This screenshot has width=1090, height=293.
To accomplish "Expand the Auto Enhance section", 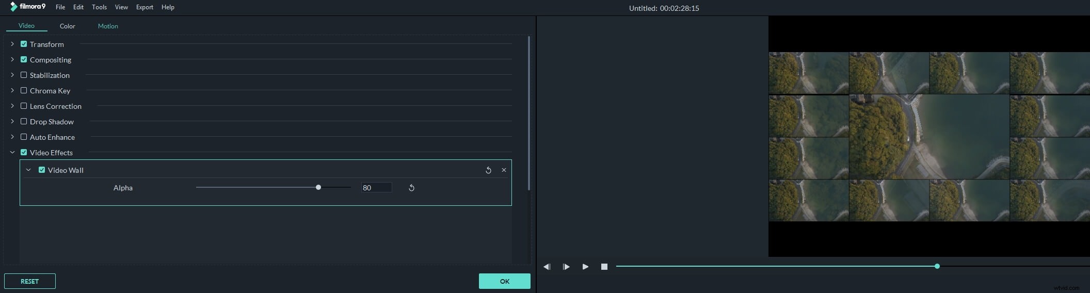I will click(x=12, y=137).
